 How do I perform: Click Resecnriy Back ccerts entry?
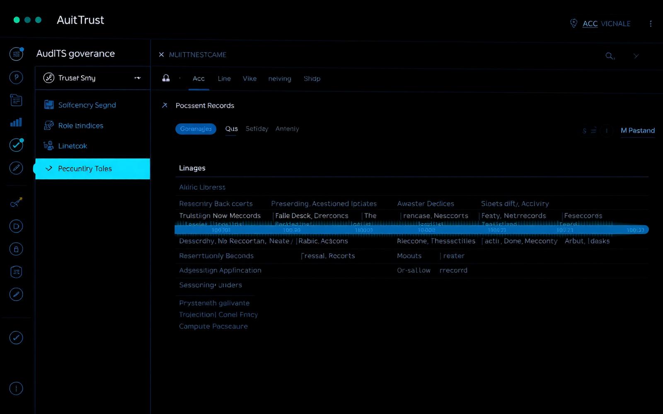tap(216, 203)
